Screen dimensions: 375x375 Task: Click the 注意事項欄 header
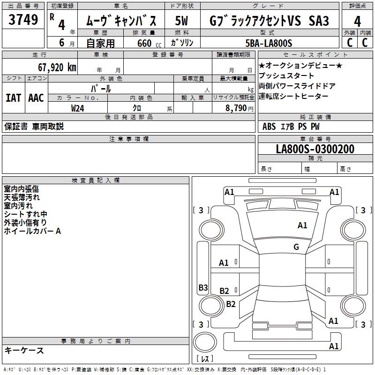pos(128,139)
